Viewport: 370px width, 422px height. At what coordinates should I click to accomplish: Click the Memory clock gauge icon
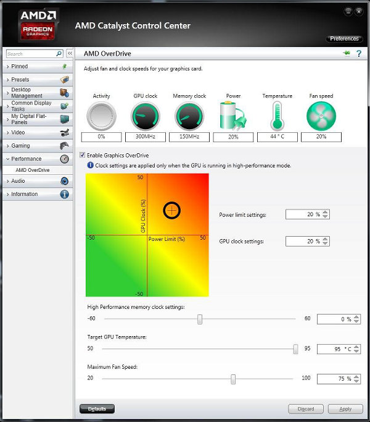coord(189,116)
